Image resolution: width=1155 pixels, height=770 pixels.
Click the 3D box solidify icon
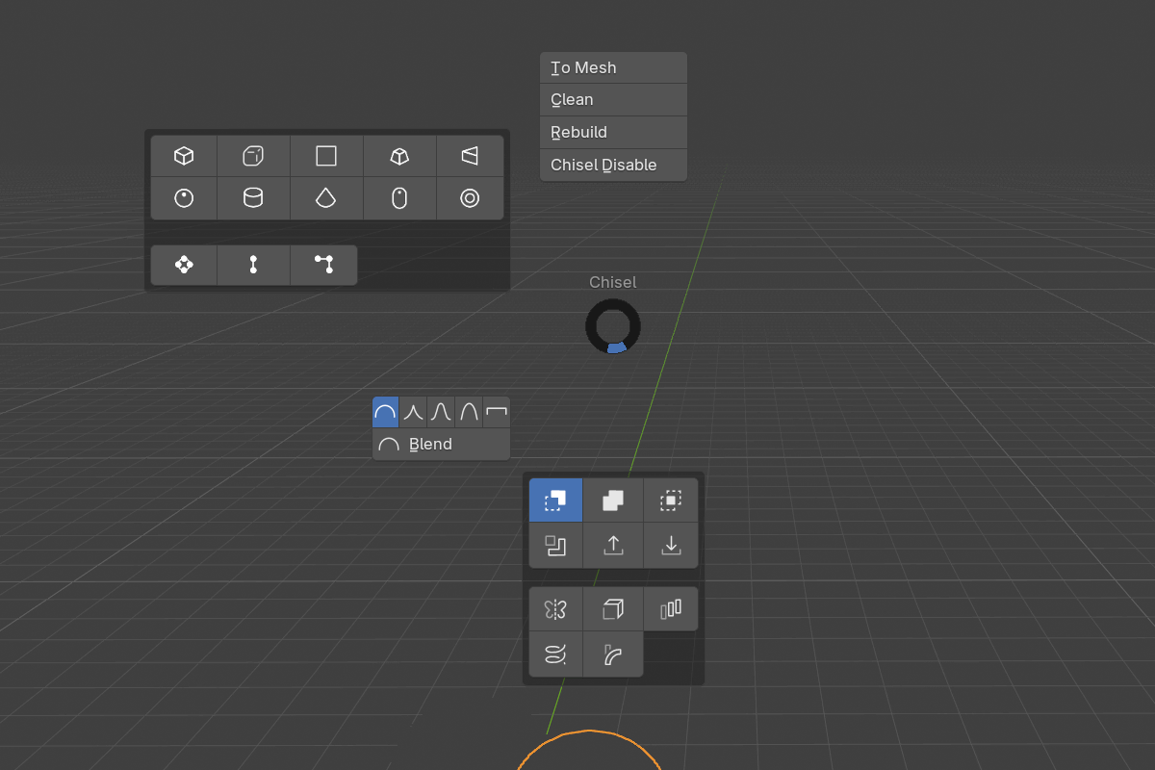tap(613, 609)
